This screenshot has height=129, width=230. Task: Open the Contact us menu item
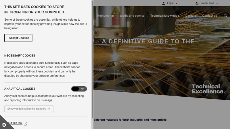(x=210, y=16)
